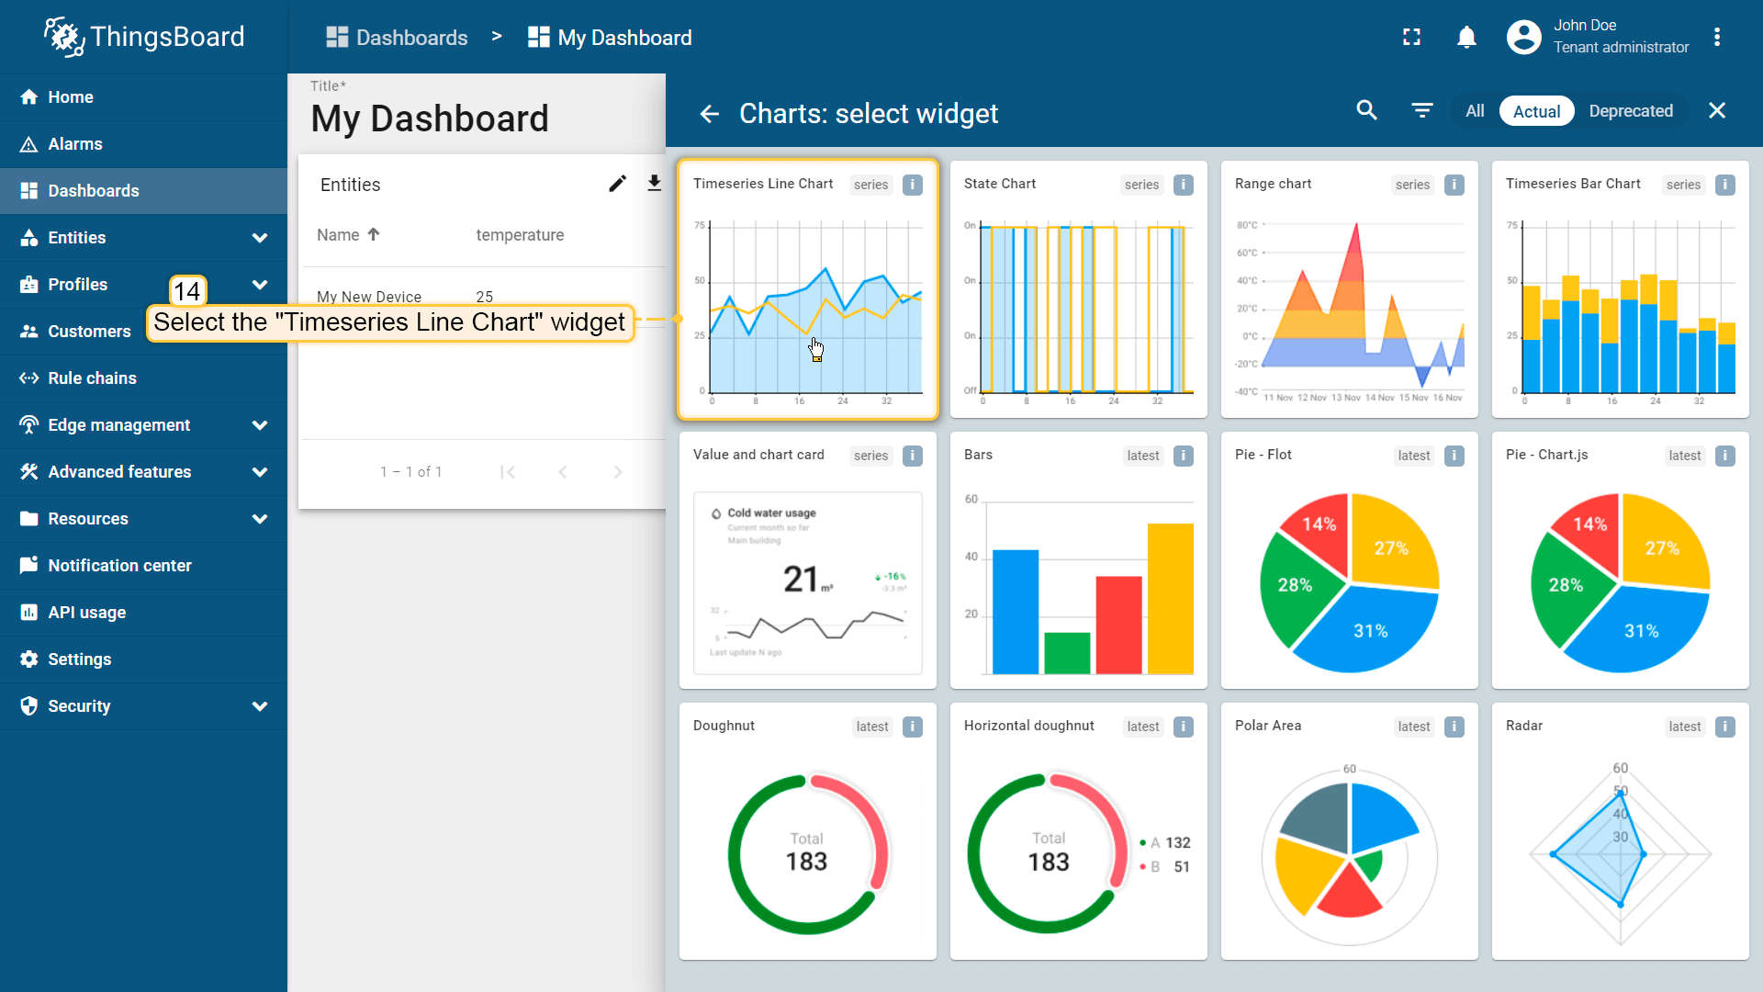Open the notifications bell

coord(1466,37)
